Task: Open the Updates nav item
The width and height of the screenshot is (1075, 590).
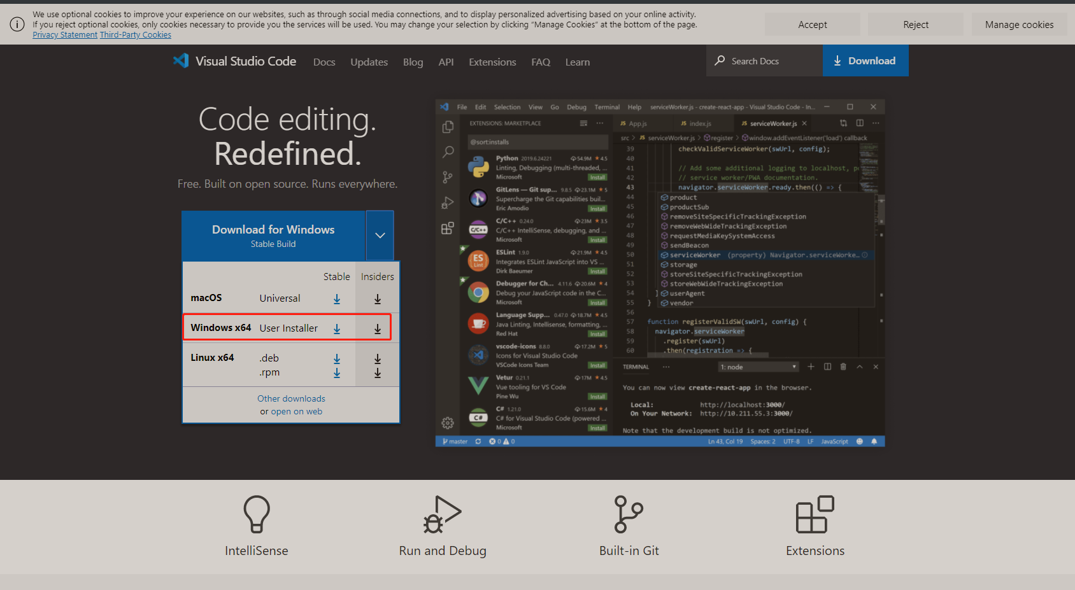Action: point(369,62)
